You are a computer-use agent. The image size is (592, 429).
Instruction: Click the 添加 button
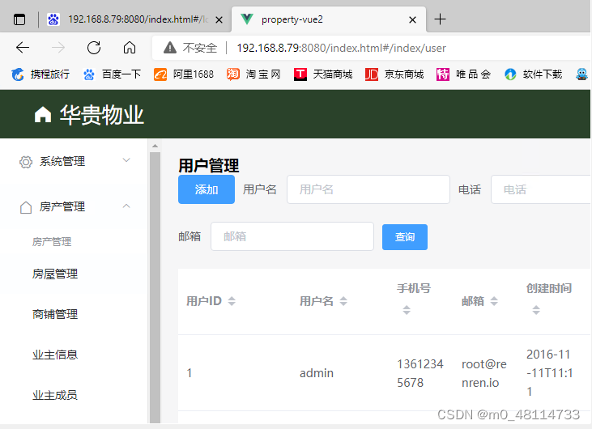[x=207, y=189]
